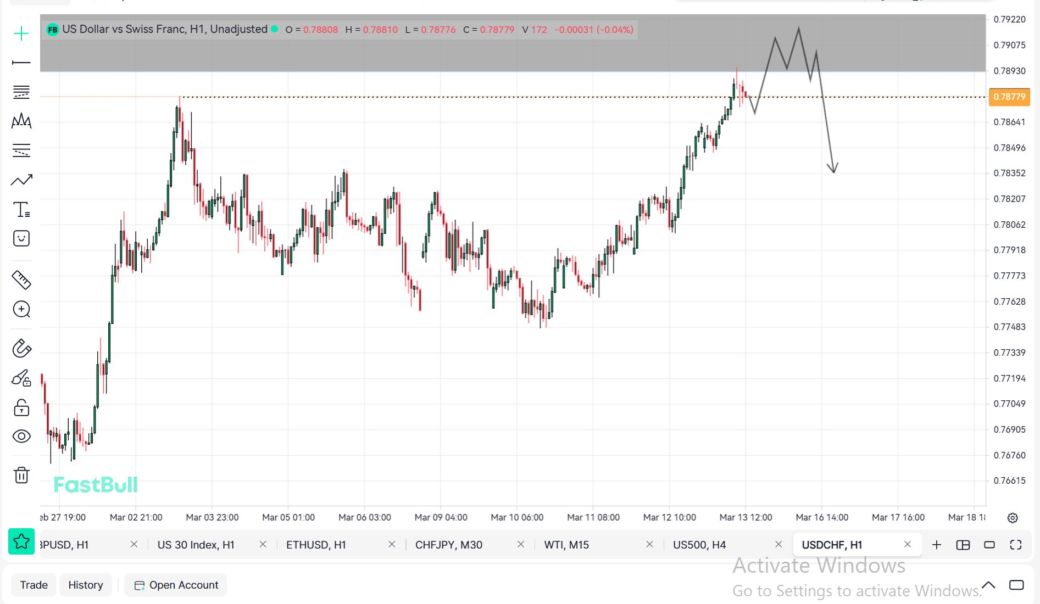Viewport: 1040px width, 604px height.
Task: Open the Fibonacci retracement tool
Action: click(x=21, y=92)
